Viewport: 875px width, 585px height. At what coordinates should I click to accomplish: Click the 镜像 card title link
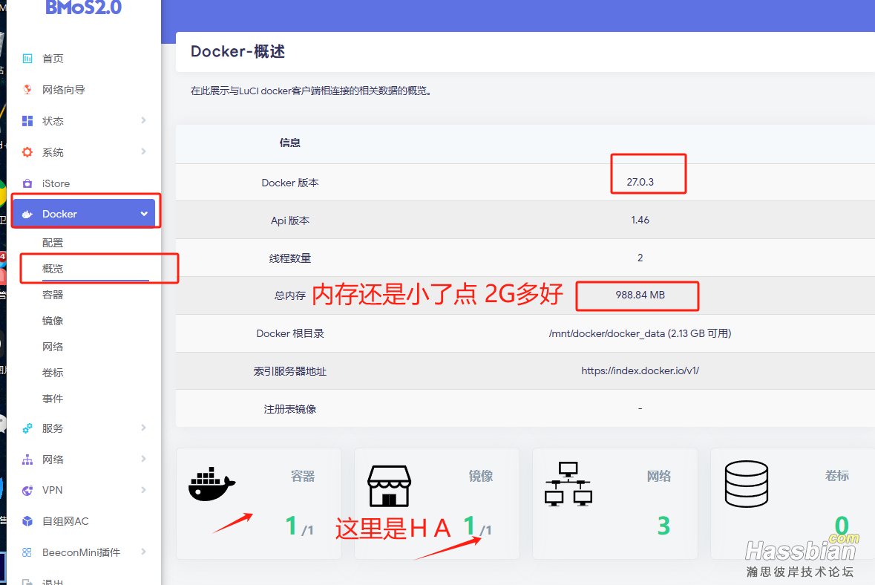[480, 476]
